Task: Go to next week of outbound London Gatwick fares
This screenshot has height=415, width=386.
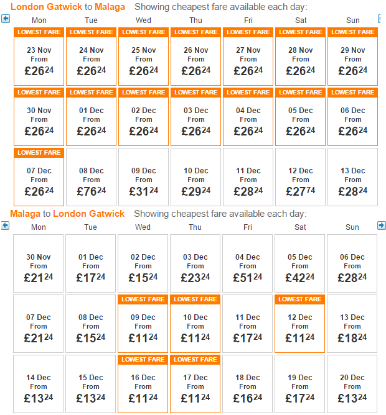Action: click(379, 19)
